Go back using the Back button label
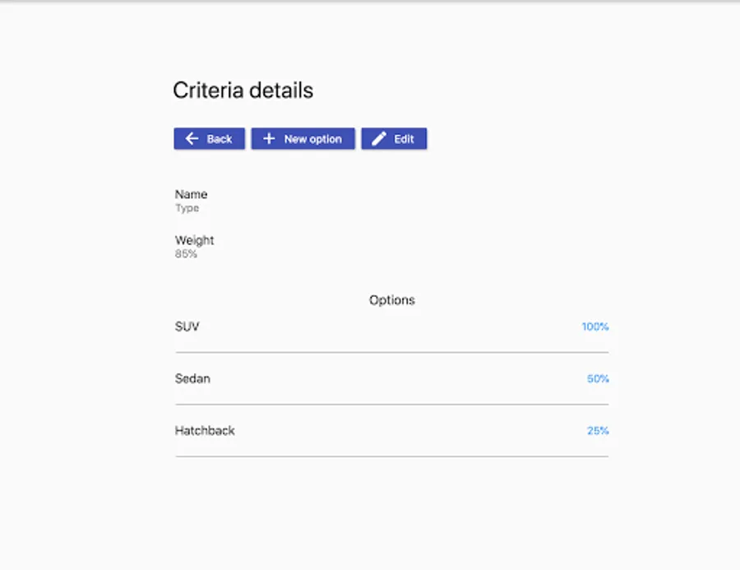740x570 pixels. [x=220, y=139]
